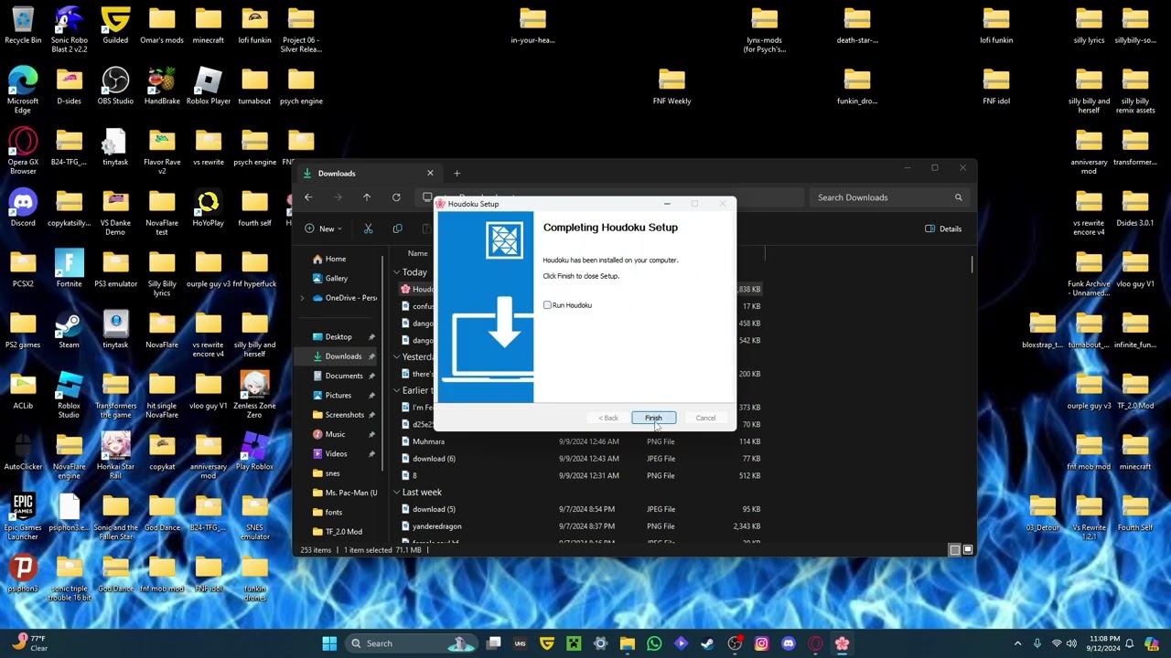
Task: Launch Roblox Player desktop shortcut
Action: tap(209, 86)
